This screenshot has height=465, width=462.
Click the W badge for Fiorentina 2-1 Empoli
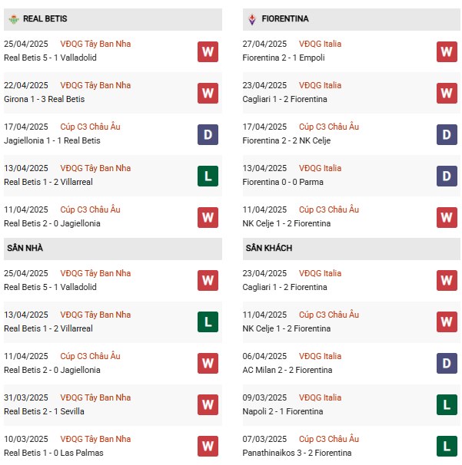click(x=447, y=51)
